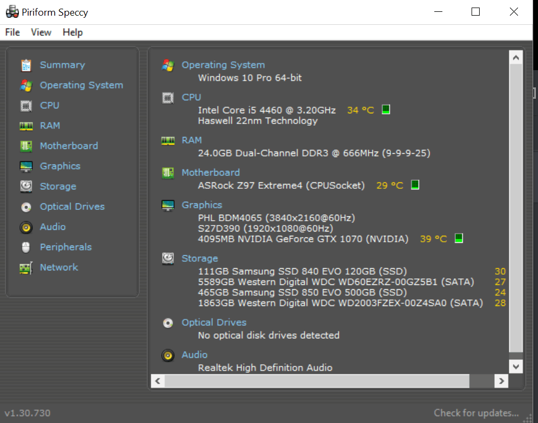The height and width of the screenshot is (423, 538).
Task: Click Check for updates link
Action: [x=476, y=413]
